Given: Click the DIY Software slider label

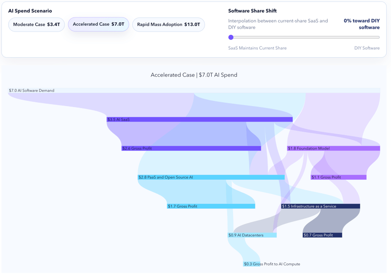Looking at the screenshot, I should point(367,48).
